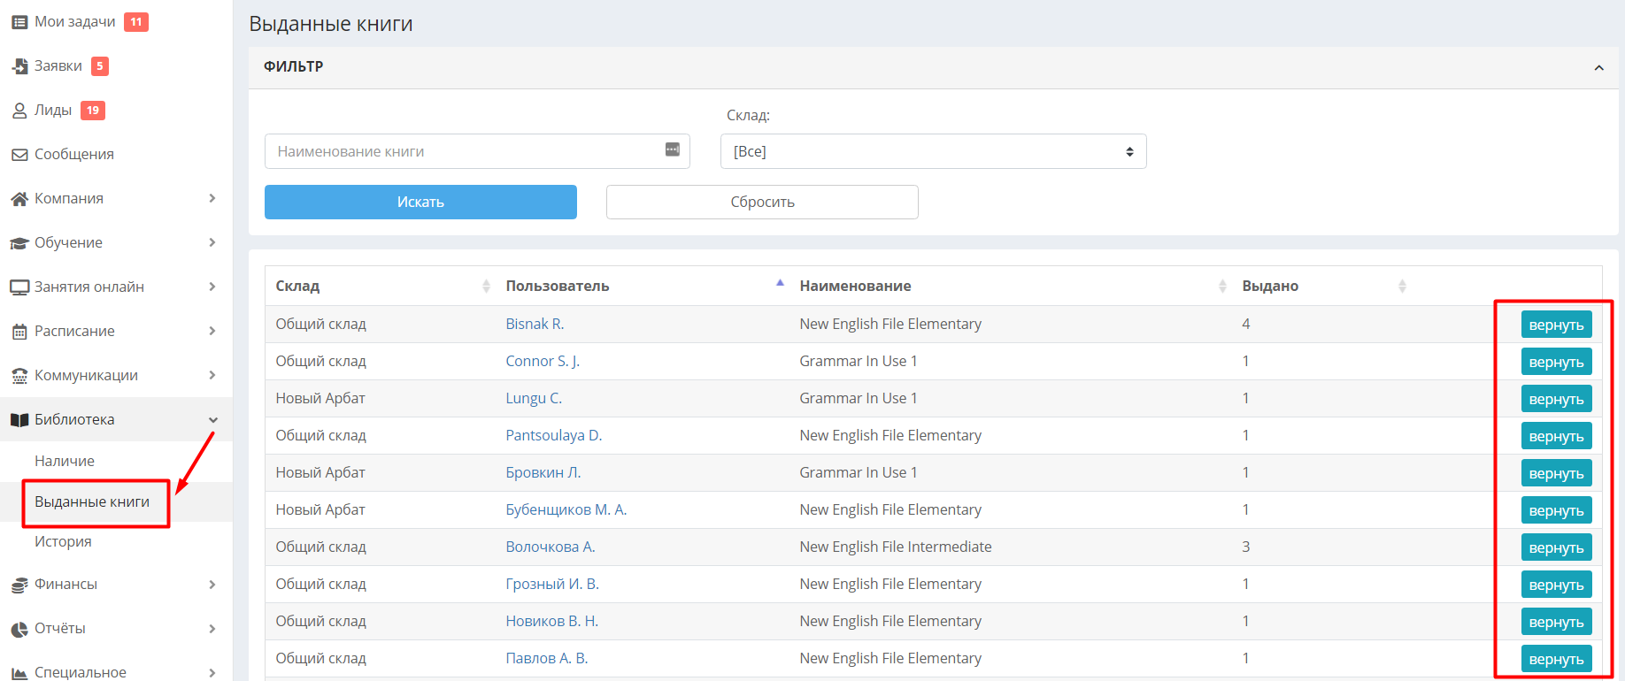Click the Искать button
This screenshot has width=1625, height=681.
[420, 202]
